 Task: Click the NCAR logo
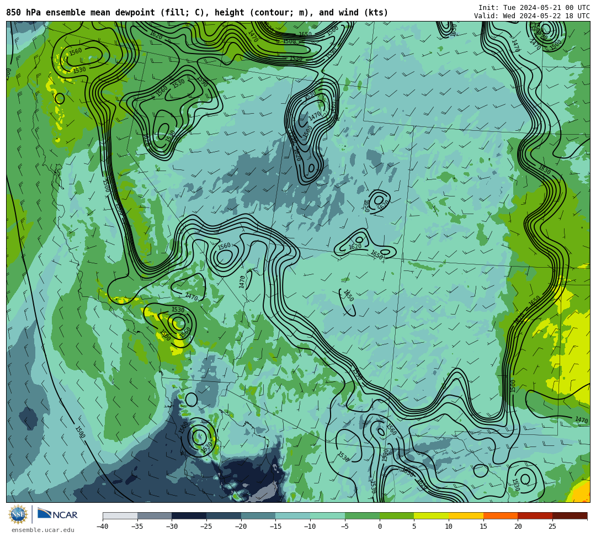[57, 514]
